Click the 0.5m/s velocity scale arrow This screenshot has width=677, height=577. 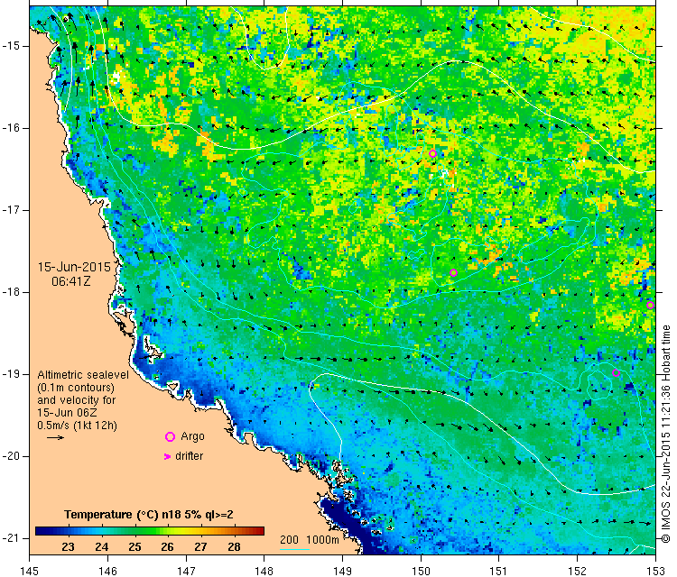55,438
